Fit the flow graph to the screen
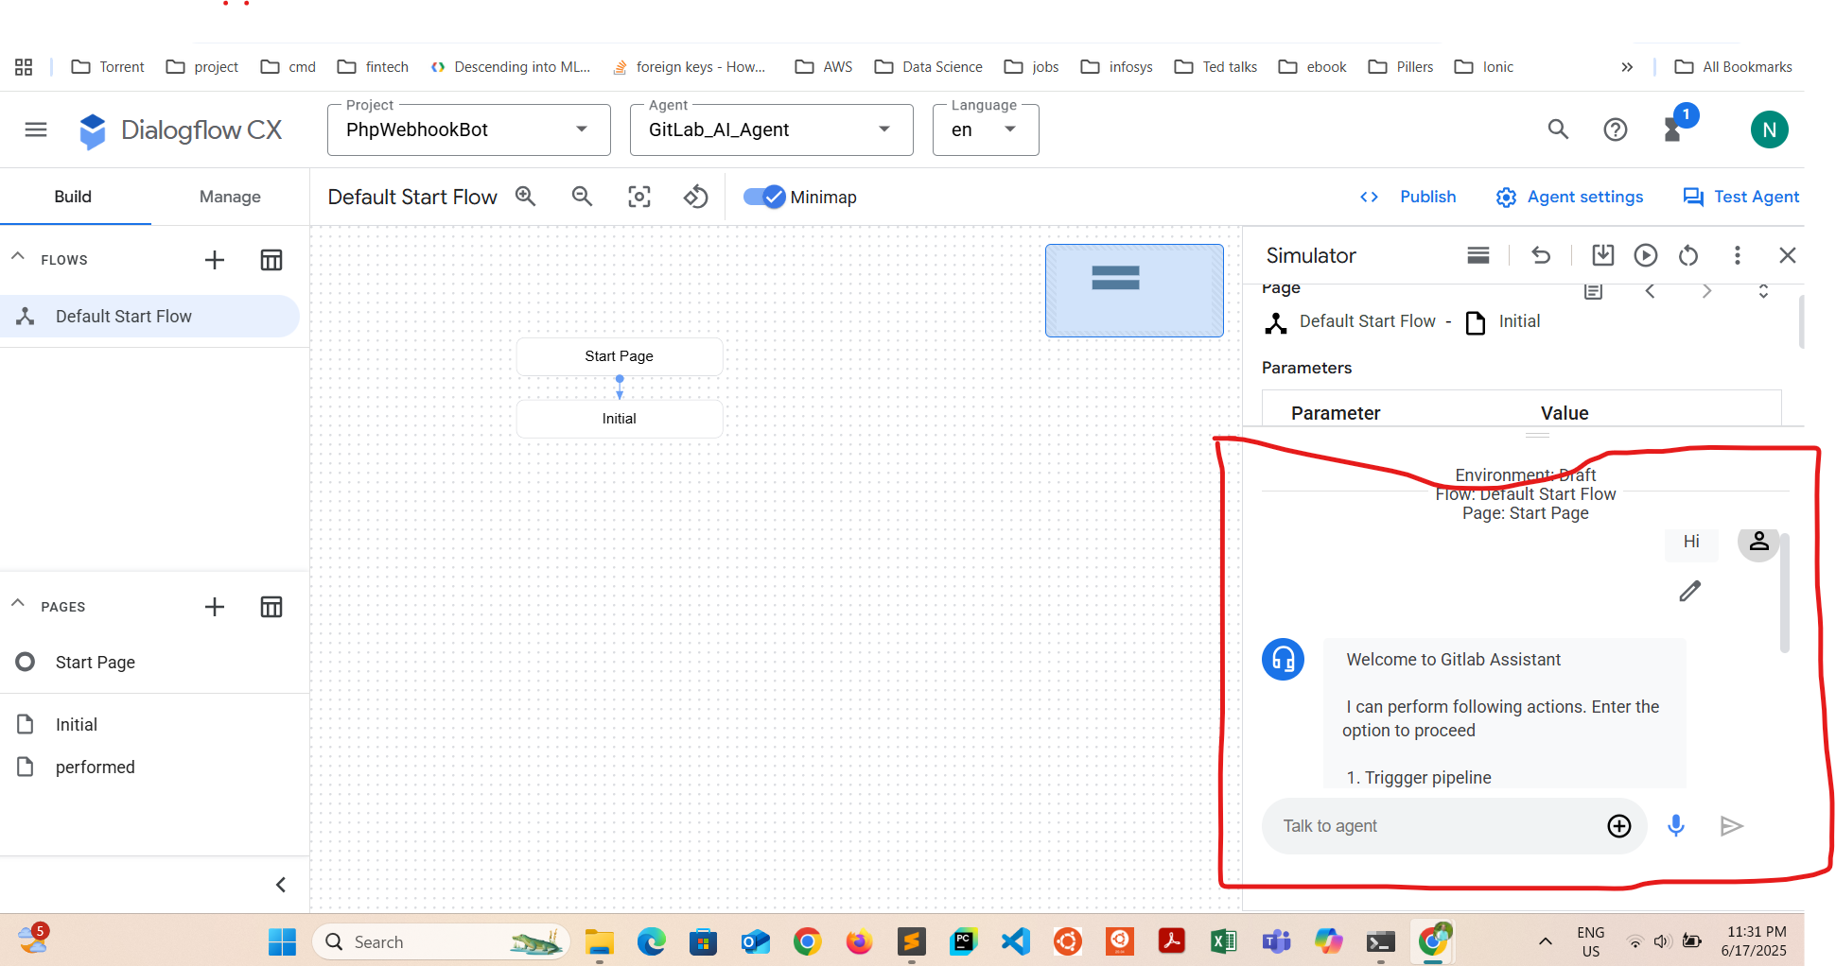Viewport: 1836px width, 966px height. (639, 197)
